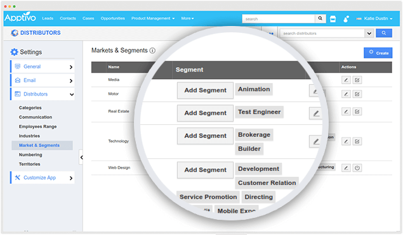This screenshot has width=403, height=235.
Task: Click into the search distributors field
Action: click(322, 34)
